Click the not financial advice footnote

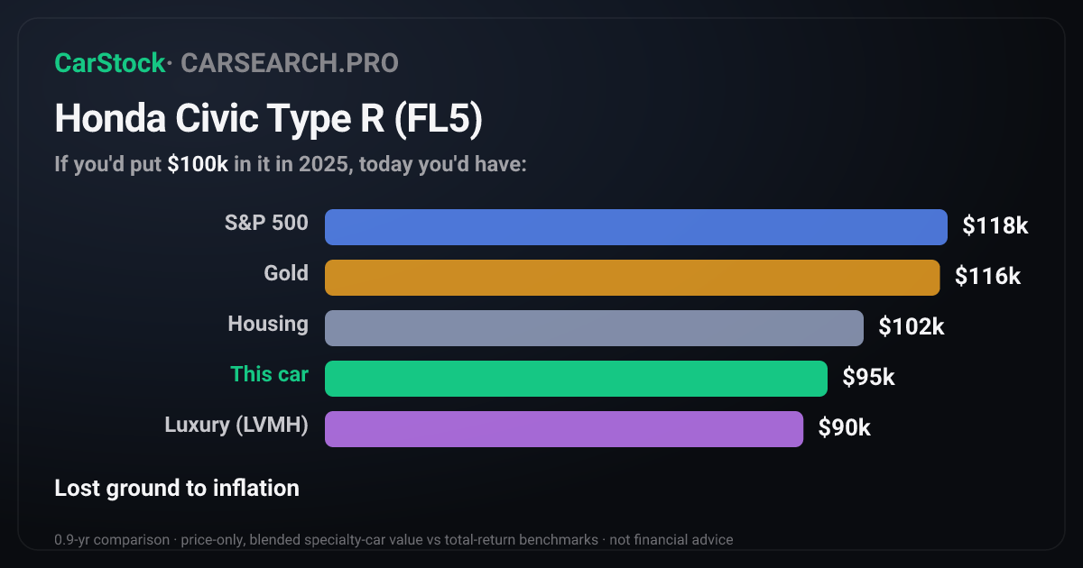point(670,540)
